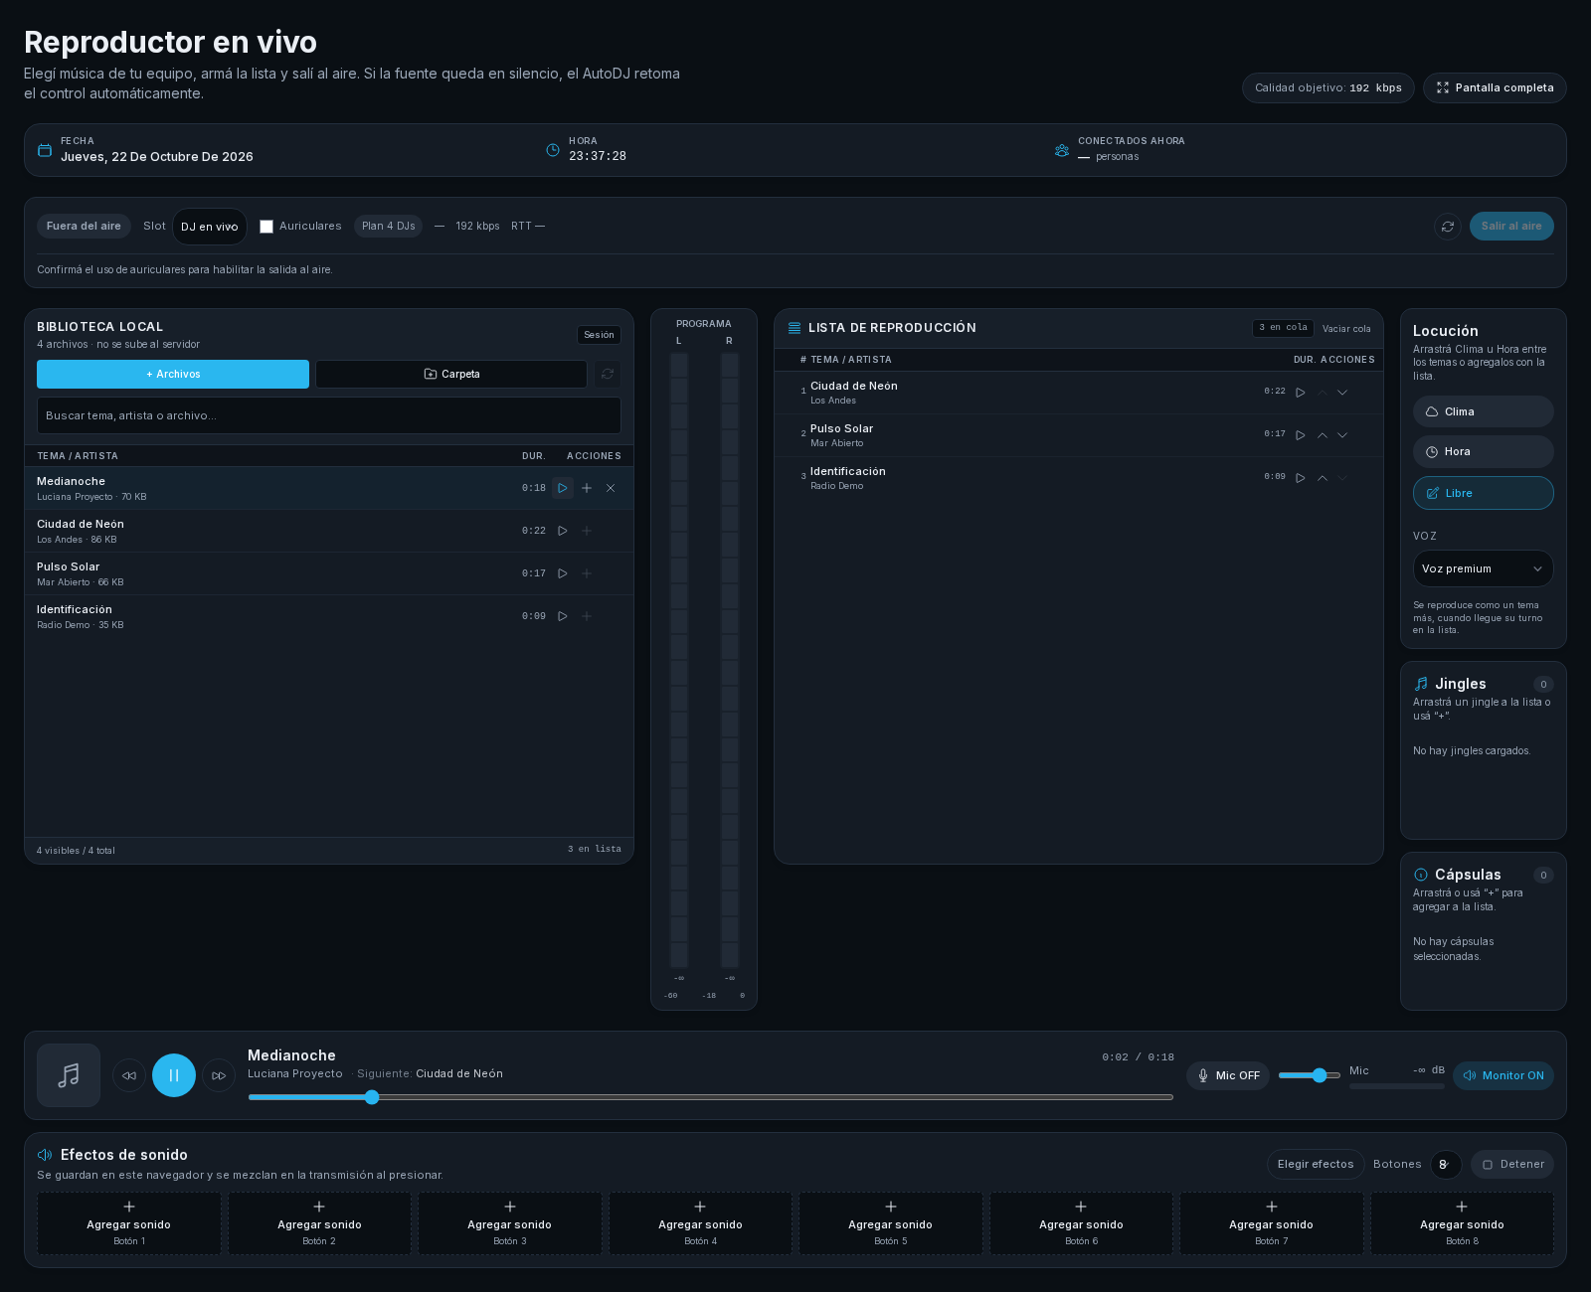Refresh live slot connection status
Image resolution: width=1591 pixels, height=1292 pixels.
[x=1448, y=227]
